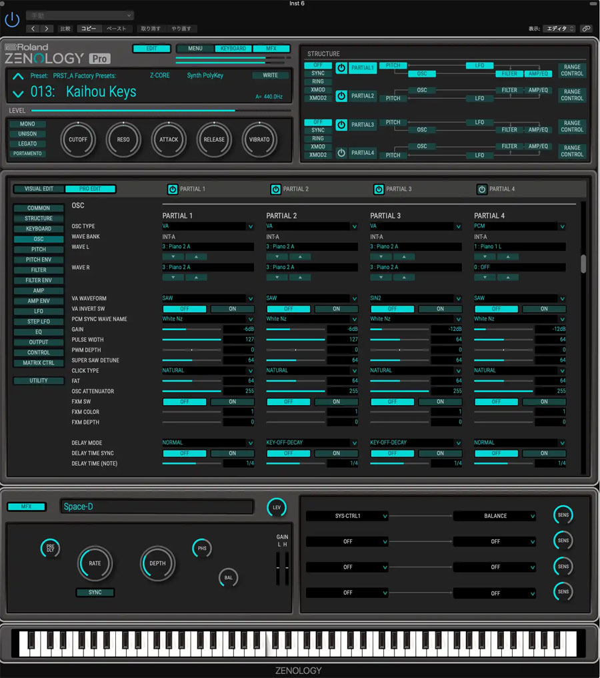
Task: Click the link chain icon at top right
Action: click(586, 29)
